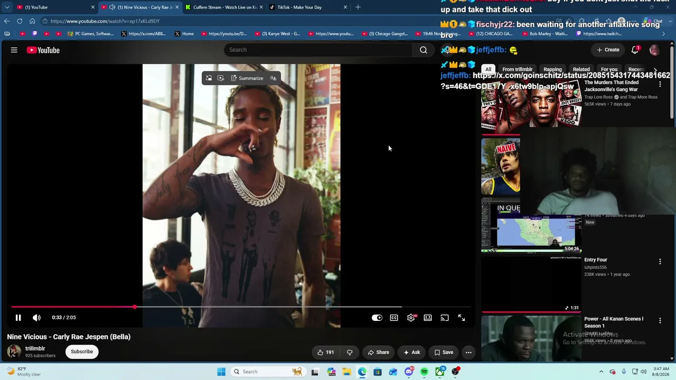Open the PC Games, Softwar... bookmark

90,34
